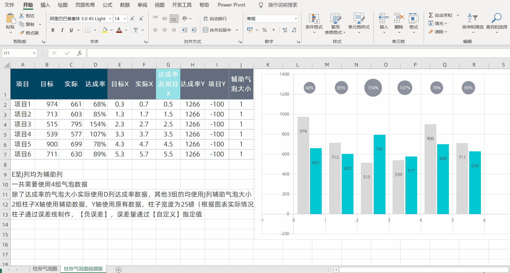Click the insert function fx icon
This screenshot has height=273, width=510.
pyautogui.click(x=79, y=53)
